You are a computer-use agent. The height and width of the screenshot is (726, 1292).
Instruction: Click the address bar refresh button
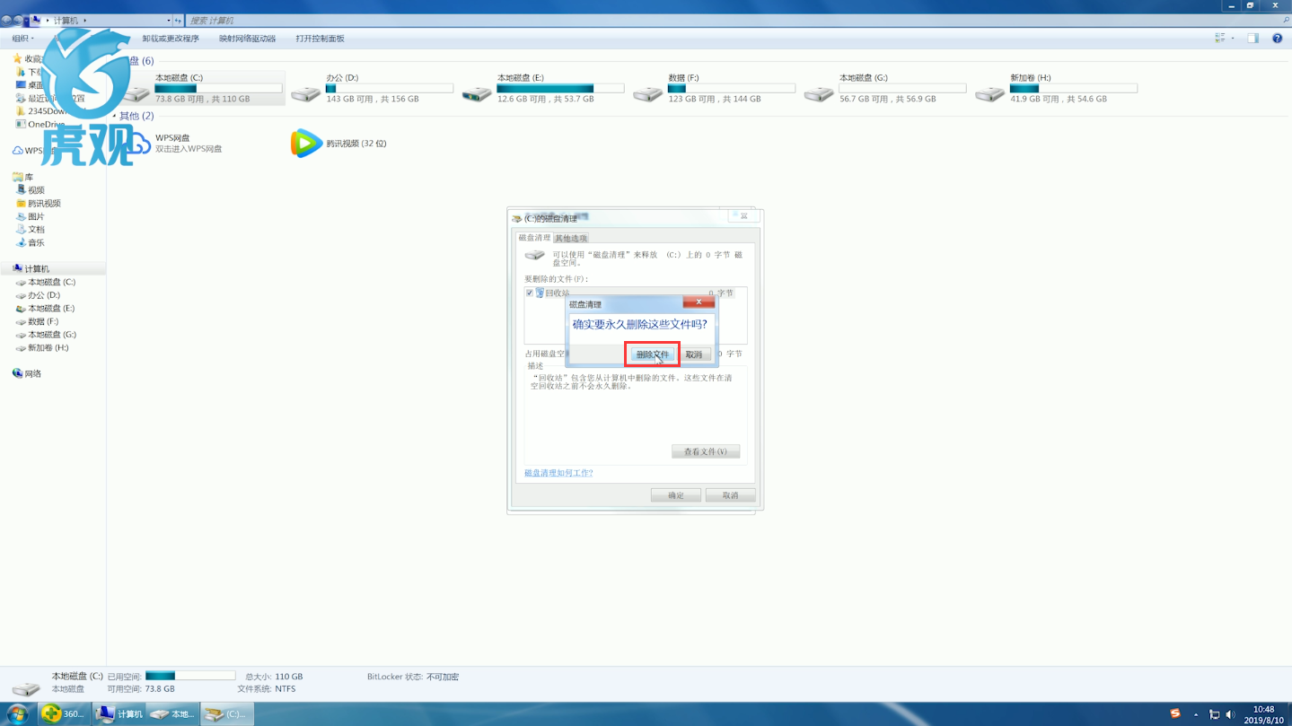coord(178,20)
